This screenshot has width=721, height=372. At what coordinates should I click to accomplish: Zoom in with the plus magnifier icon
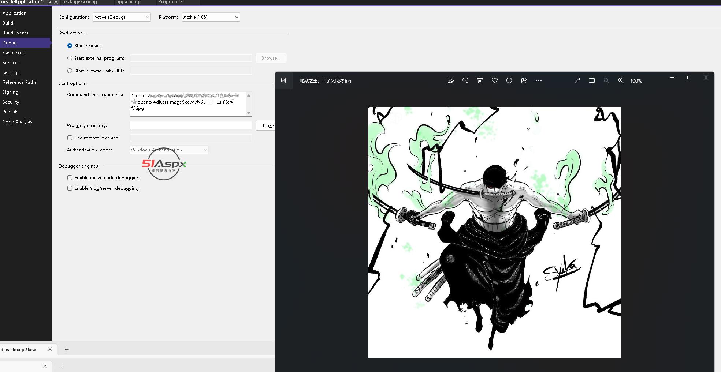(x=621, y=80)
